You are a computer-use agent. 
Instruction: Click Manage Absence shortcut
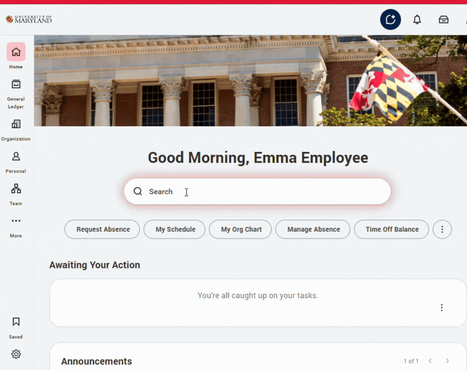click(313, 229)
